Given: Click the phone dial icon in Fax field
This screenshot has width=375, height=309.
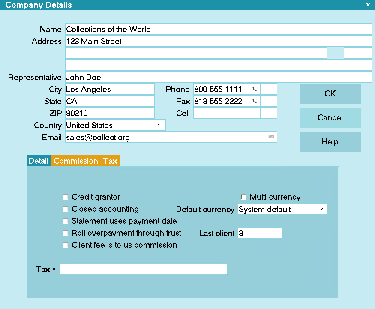Looking at the screenshot, I should coord(255,101).
